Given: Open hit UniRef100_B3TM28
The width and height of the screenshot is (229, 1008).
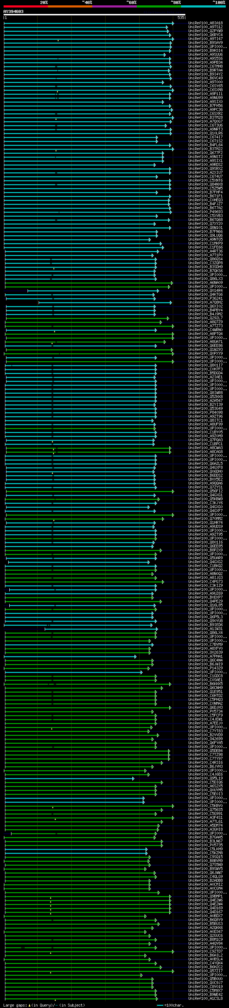Looking at the screenshot, I should [205, 117].
